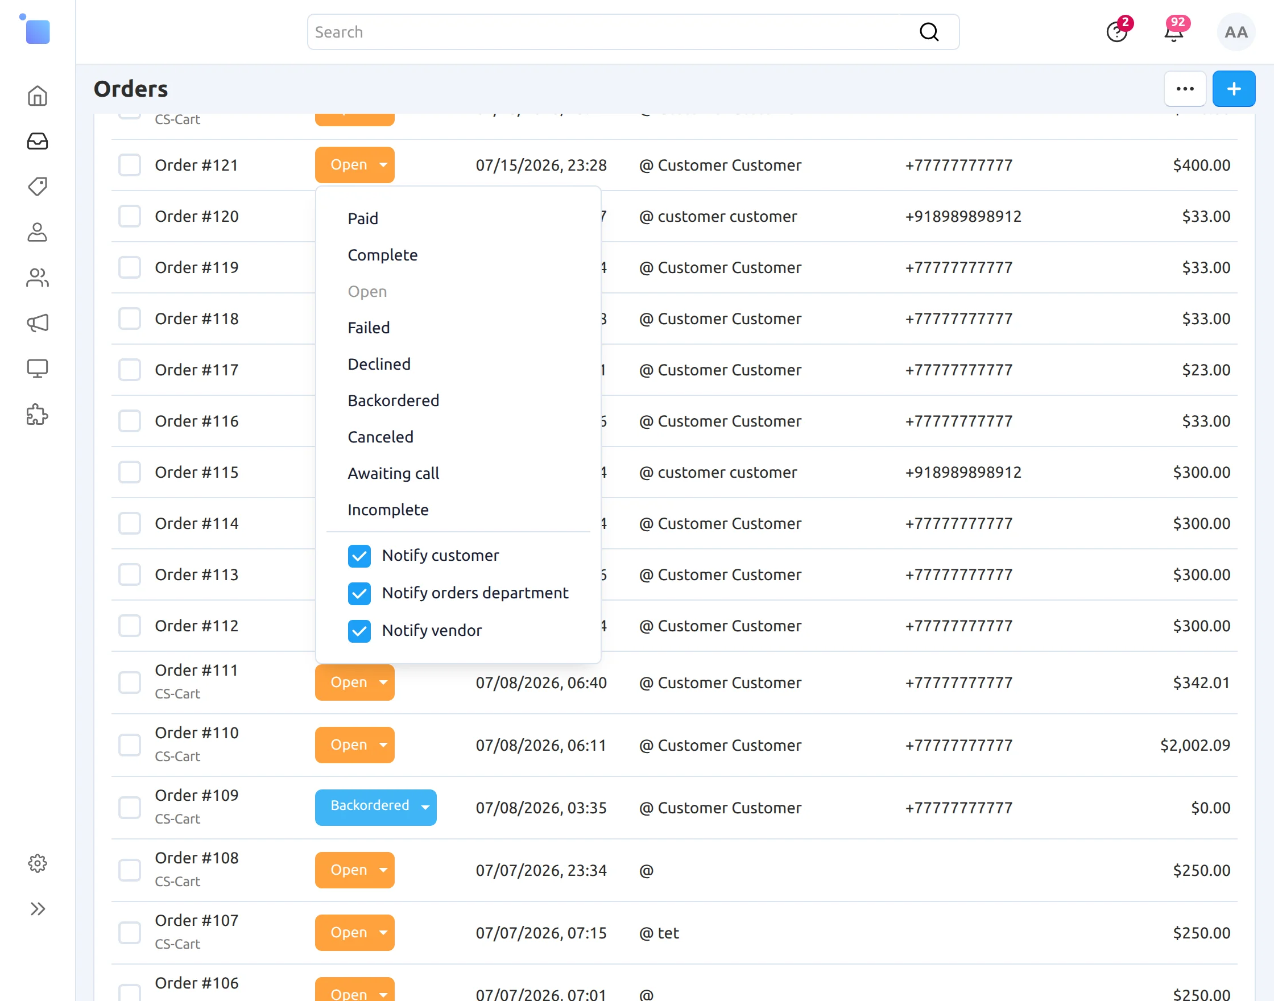
Task: Choose Declined status from the menu
Action: (379, 364)
